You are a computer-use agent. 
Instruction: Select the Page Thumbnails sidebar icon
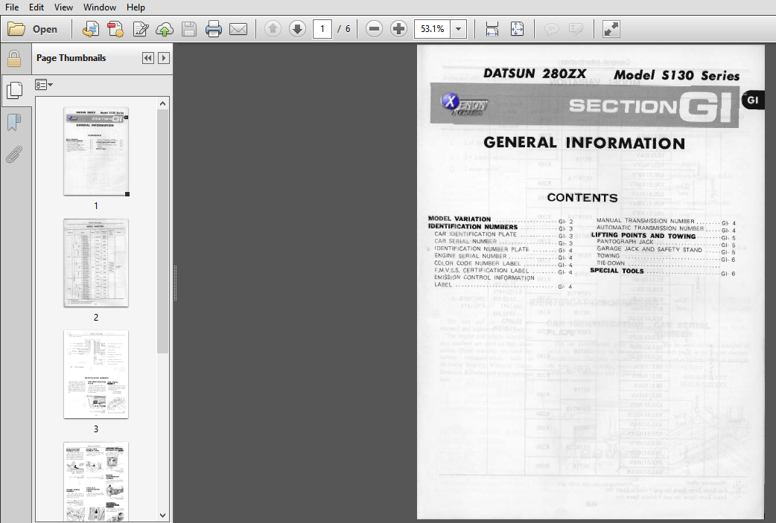click(x=14, y=90)
